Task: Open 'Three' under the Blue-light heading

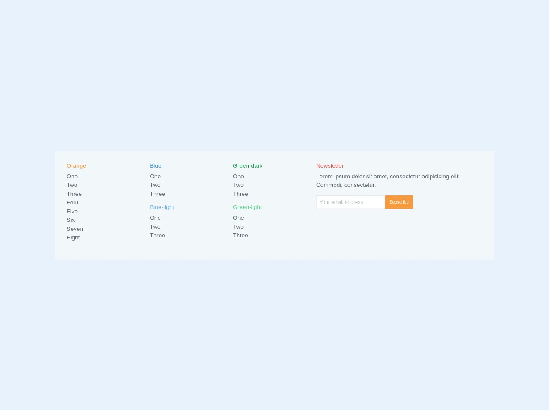Action: [x=157, y=236]
